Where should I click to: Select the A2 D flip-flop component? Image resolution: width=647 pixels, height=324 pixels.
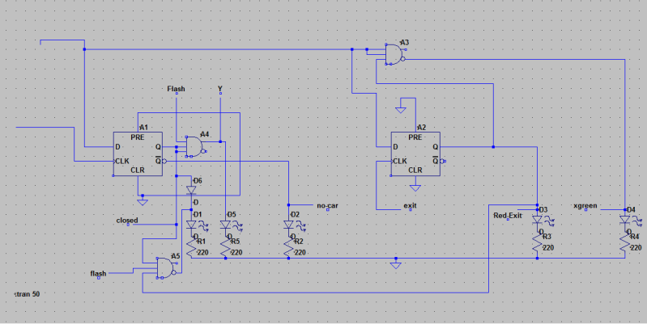pos(415,154)
